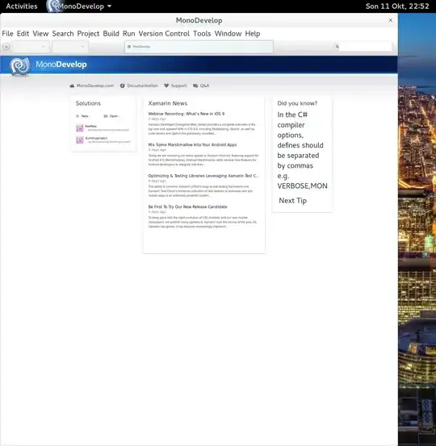Click the cloud icon beside MonoDevelop.com
The height and width of the screenshot is (446, 436).
[x=72, y=85]
